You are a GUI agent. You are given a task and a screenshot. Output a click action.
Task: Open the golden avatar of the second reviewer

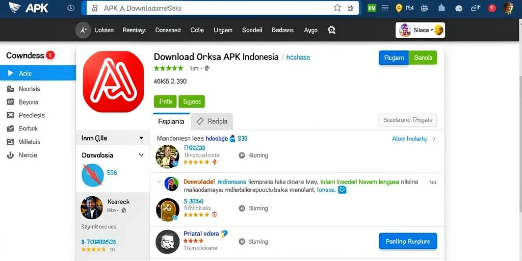(x=167, y=210)
